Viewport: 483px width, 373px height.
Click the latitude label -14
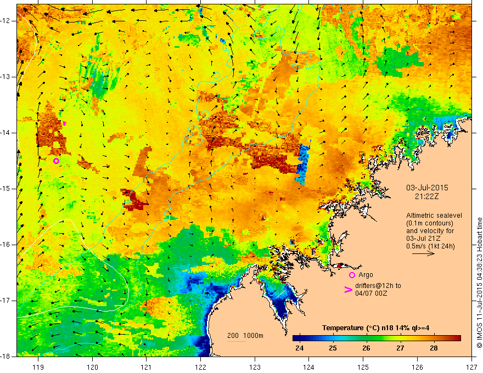(5, 133)
